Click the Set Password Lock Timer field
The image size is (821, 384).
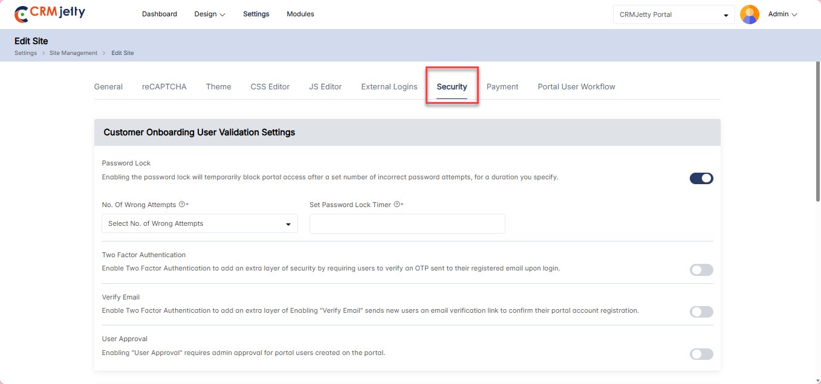[x=407, y=223]
